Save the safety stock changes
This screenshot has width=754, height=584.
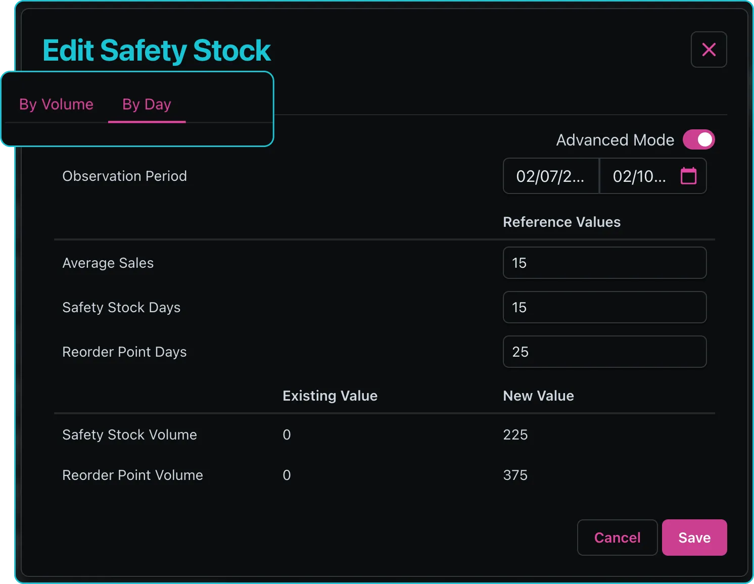[x=694, y=538]
